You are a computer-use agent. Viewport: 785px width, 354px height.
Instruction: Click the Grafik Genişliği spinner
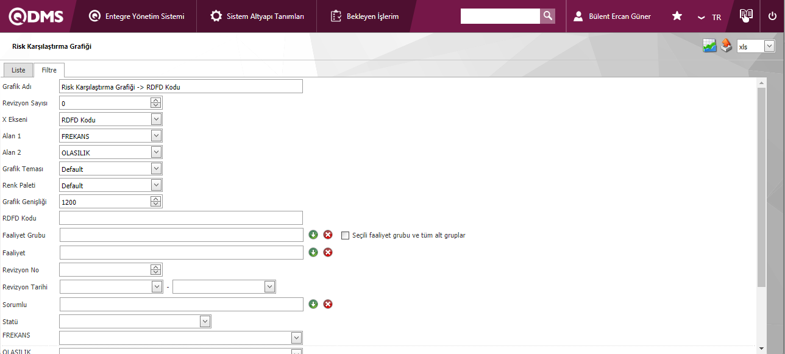click(156, 202)
